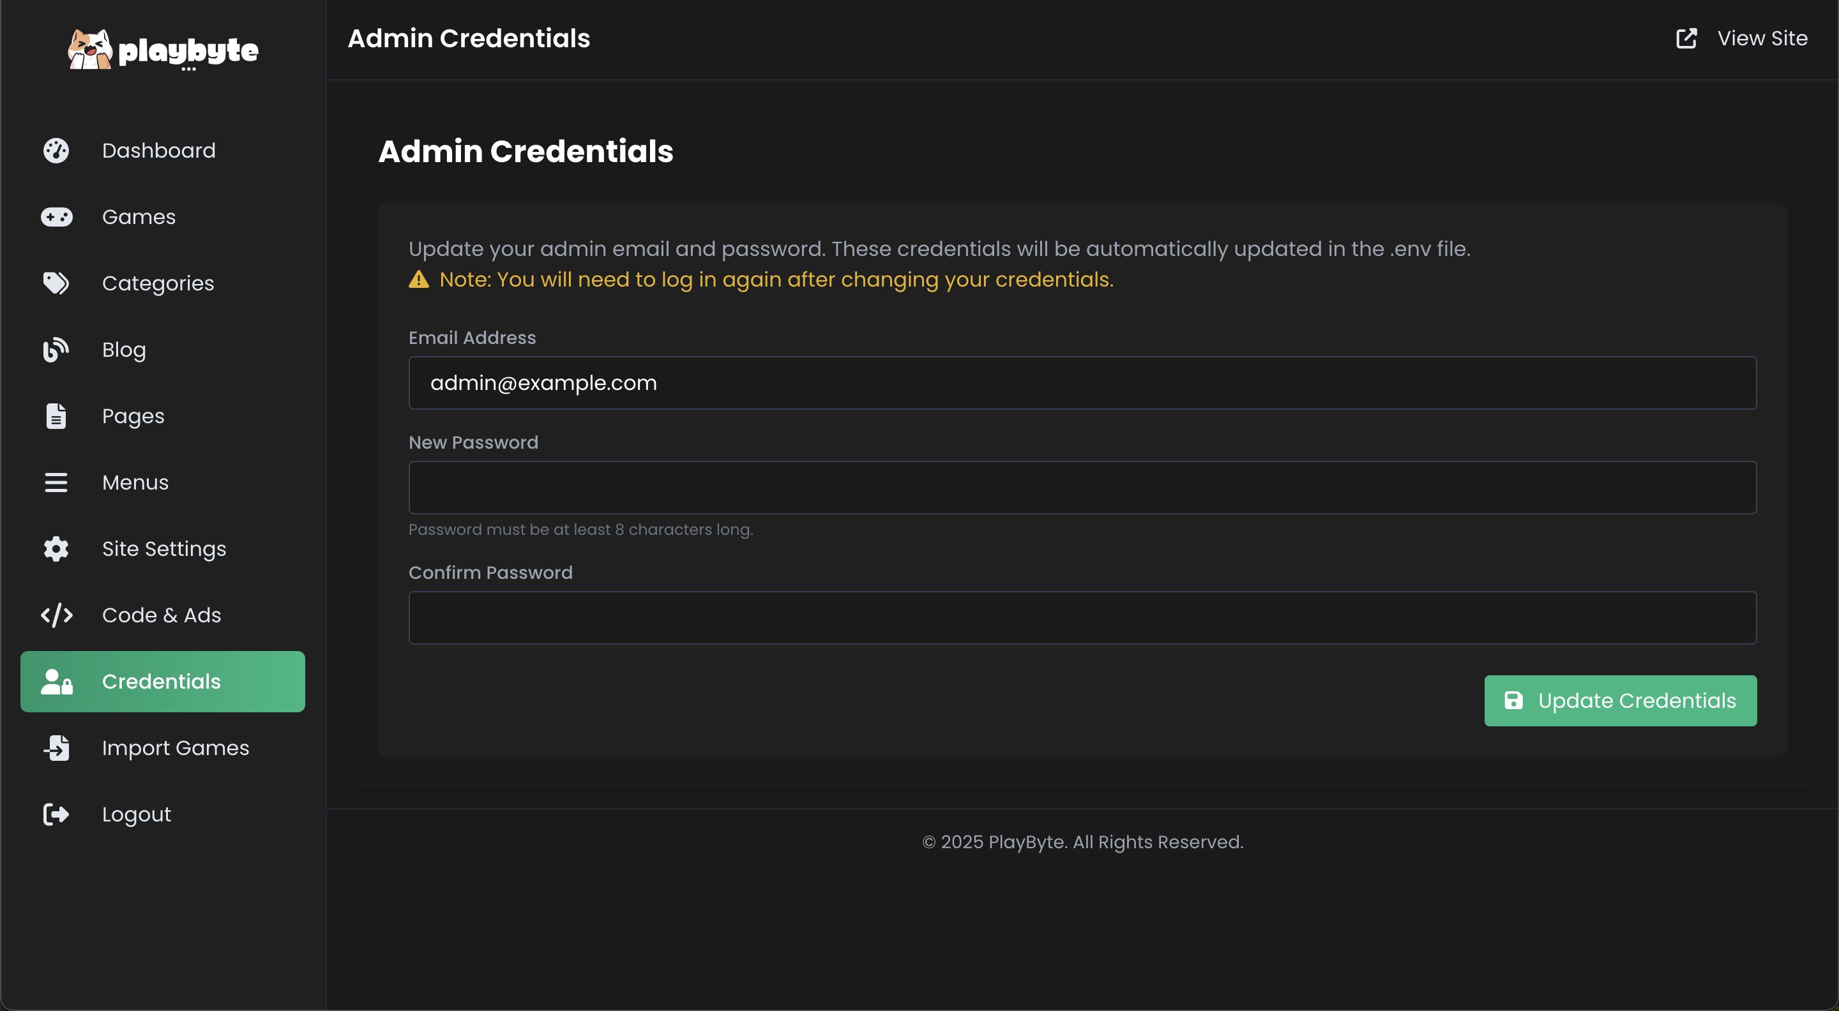Click "Password must be at least 8 characters long."
The image size is (1839, 1011).
[580, 529]
